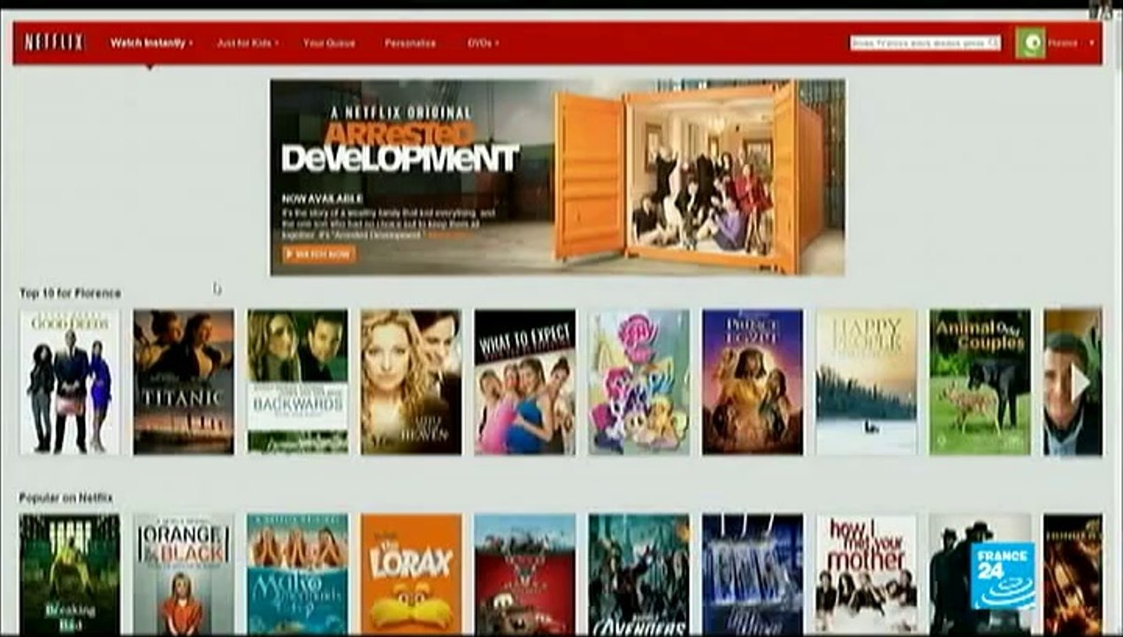This screenshot has width=1123, height=637.
Task: Select the My Little Pony poster
Action: 639,382
